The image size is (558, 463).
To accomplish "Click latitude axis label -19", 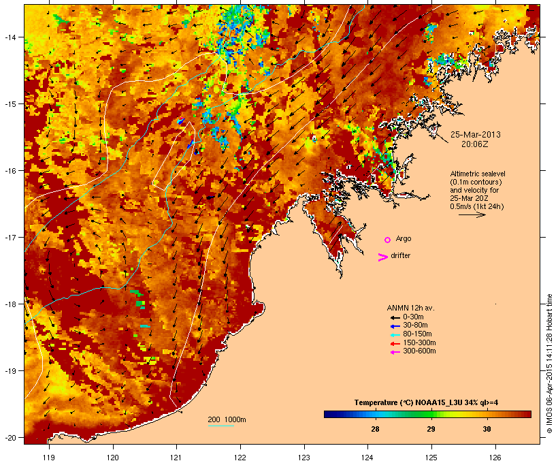I will click(x=10, y=371).
